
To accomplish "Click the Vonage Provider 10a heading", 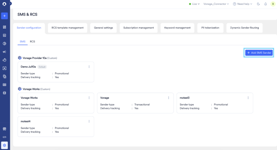I will (x=35, y=58).
